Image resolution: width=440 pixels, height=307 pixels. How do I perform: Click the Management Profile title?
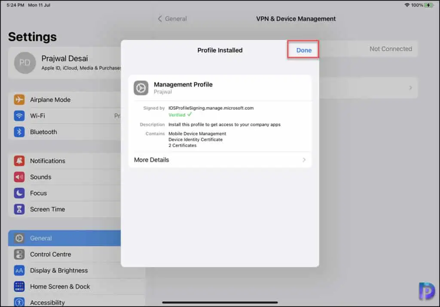click(183, 84)
